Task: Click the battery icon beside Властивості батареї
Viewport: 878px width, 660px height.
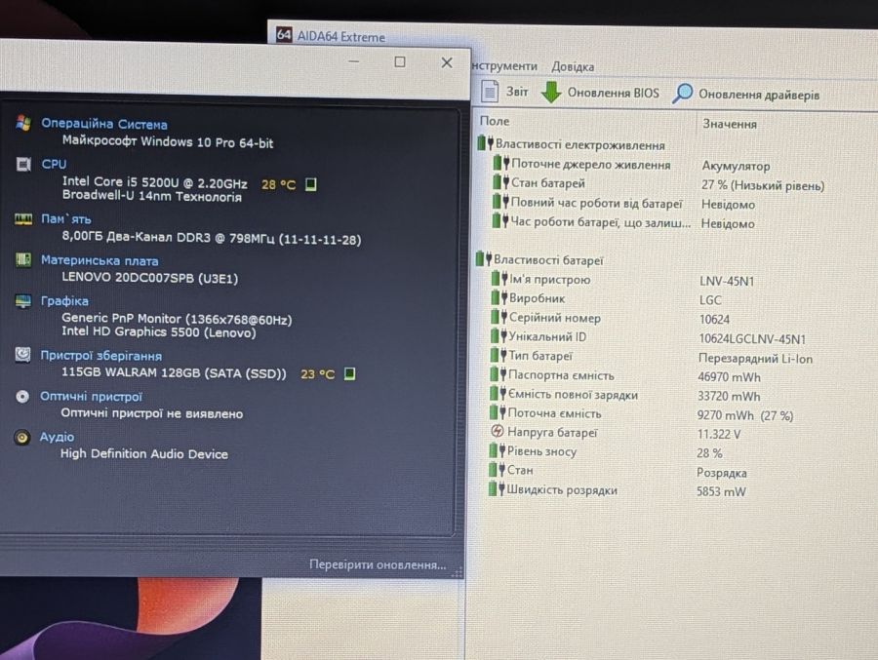Action: (x=483, y=258)
